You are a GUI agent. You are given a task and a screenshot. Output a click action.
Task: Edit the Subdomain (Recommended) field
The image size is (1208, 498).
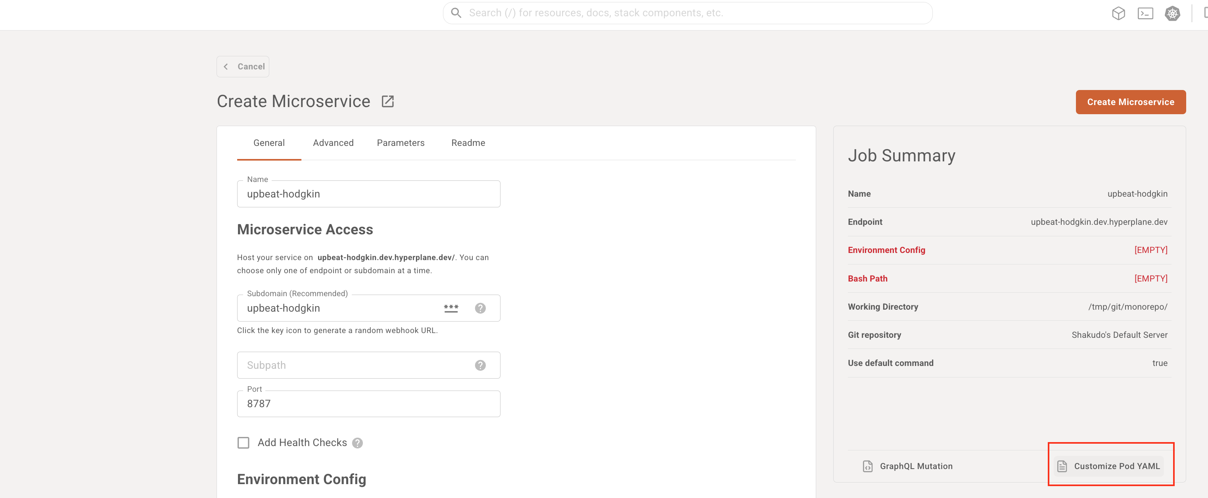tap(368, 308)
